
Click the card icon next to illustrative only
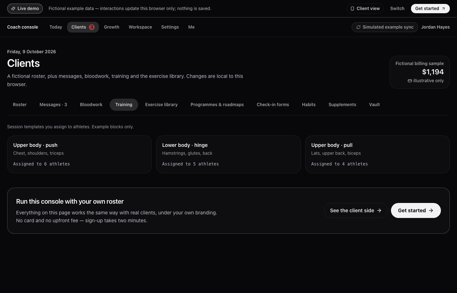[x=410, y=81]
